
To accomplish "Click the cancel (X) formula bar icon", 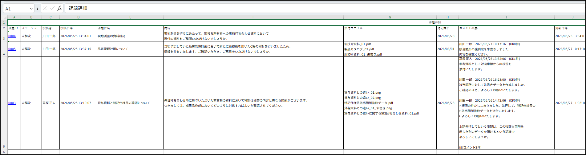I will 45,8.
